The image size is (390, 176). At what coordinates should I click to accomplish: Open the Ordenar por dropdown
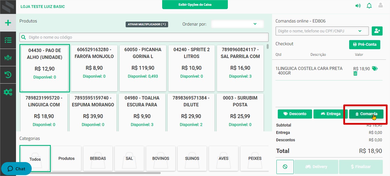(x=237, y=24)
